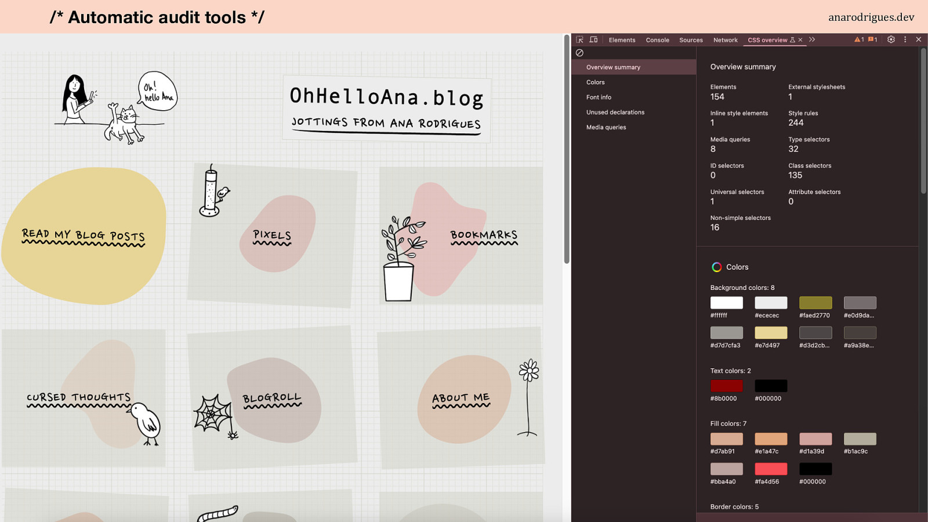Viewport: 928px width, 522px height.
Task: Click the #ffffff background color swatch
Action: 726,303
